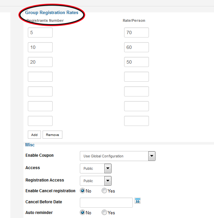Click the rate field showing 70
Screen dimensions: 214x218
(136, 32)
